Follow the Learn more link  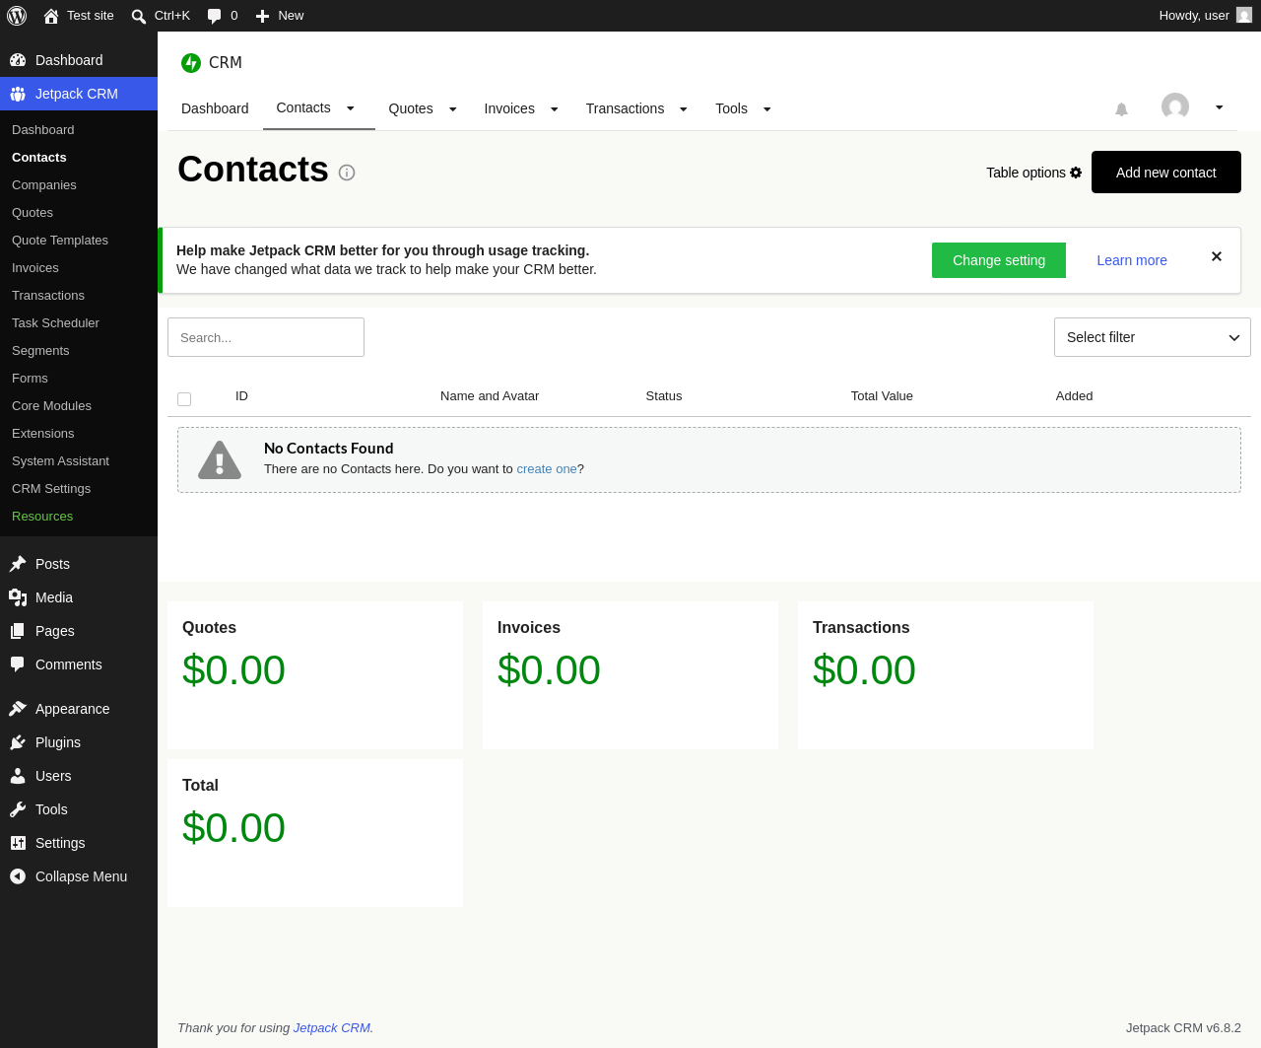pos(1132,260)
